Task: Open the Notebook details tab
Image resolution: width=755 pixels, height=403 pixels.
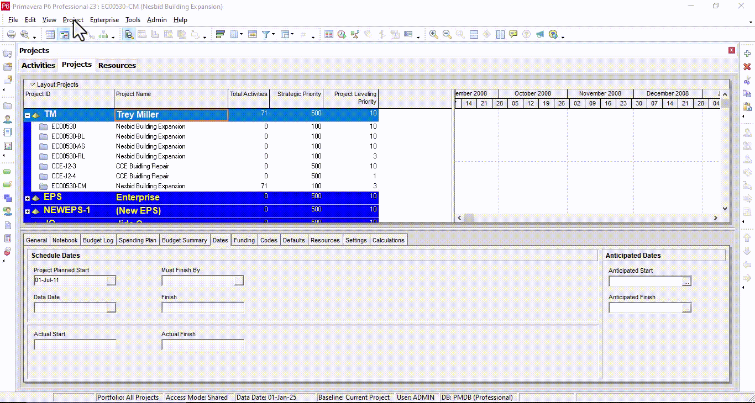Action: tap(65, 240)
